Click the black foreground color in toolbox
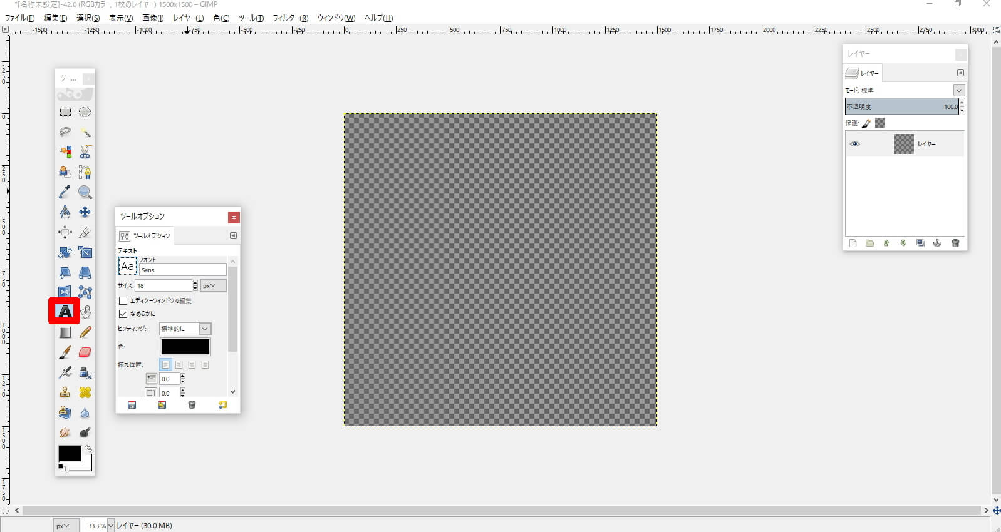Screen dimensions: 1001x532 tap(70, 453)
